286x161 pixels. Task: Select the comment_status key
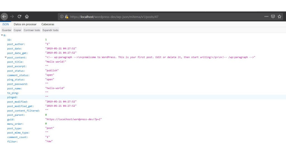(x=18, y=75)
